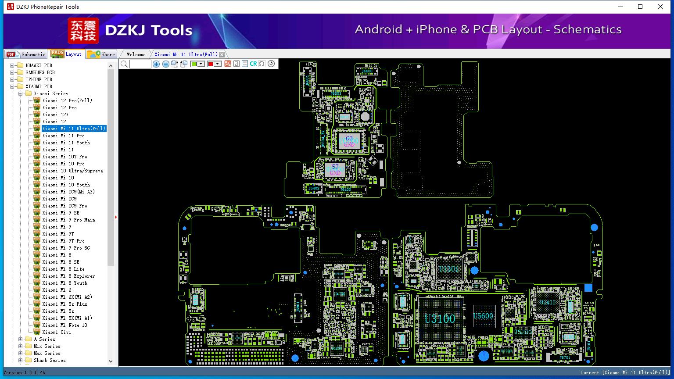Click the rotate-clockwise board icon

point(175,64)
